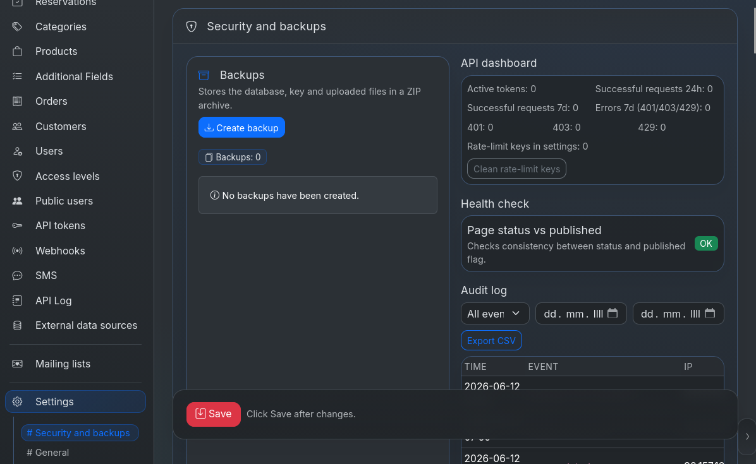The height and width of the screenshot is (464, 756).
Task: Click the Access levels shield icon
Action: coord(17,176)
